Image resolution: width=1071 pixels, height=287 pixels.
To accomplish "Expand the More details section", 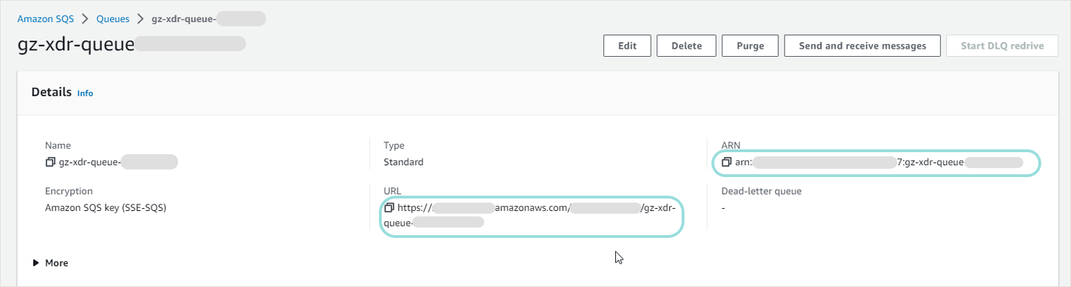I will (51, 263).
